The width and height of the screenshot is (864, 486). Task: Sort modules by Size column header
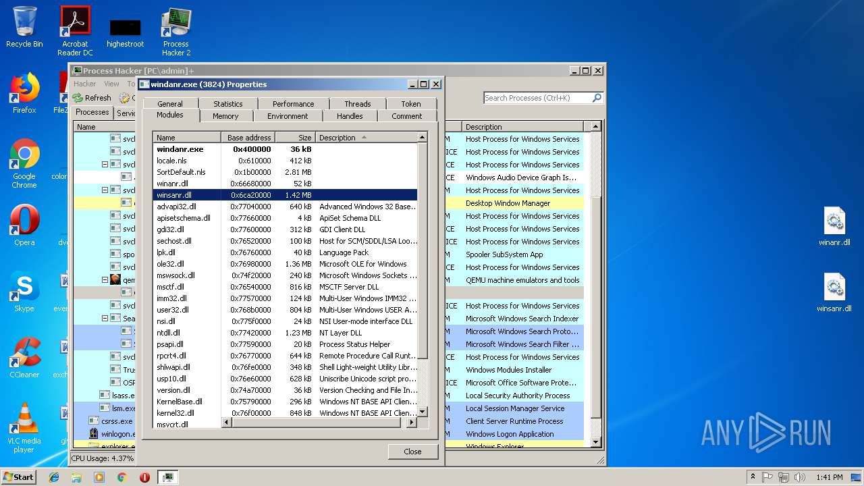295,138
